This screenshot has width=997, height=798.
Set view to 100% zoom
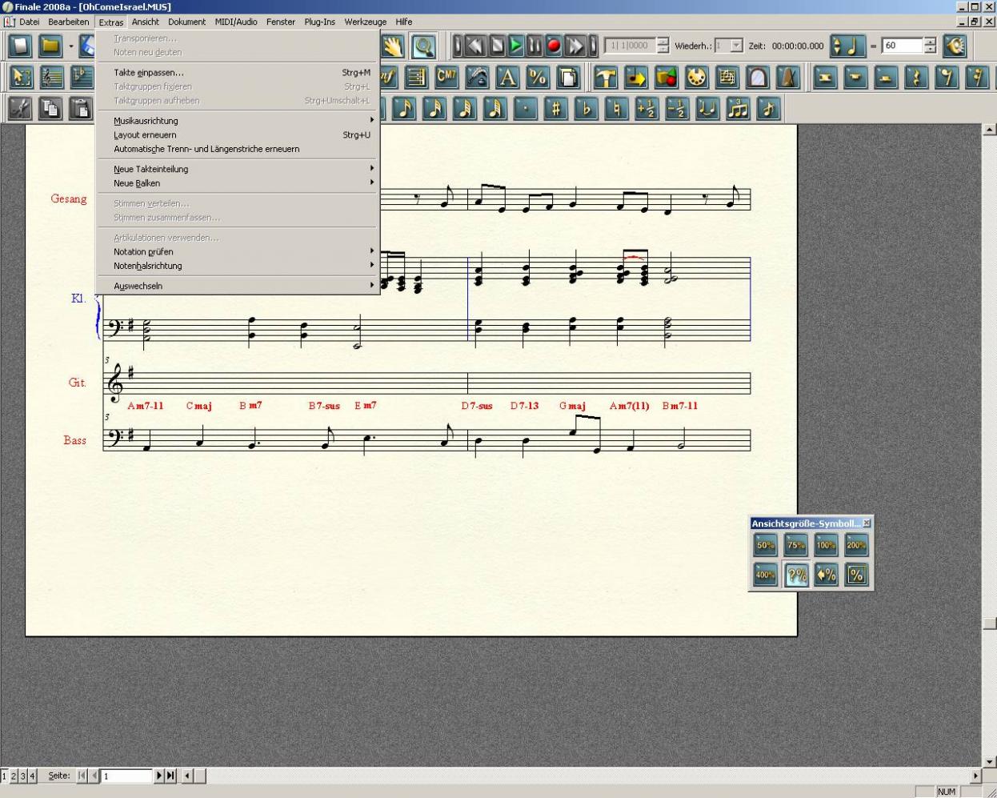pyautogui.click(x=827, y=545)
